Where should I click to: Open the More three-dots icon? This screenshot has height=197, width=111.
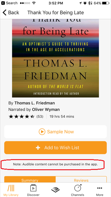pyautogui.click(x=100, y=188)
